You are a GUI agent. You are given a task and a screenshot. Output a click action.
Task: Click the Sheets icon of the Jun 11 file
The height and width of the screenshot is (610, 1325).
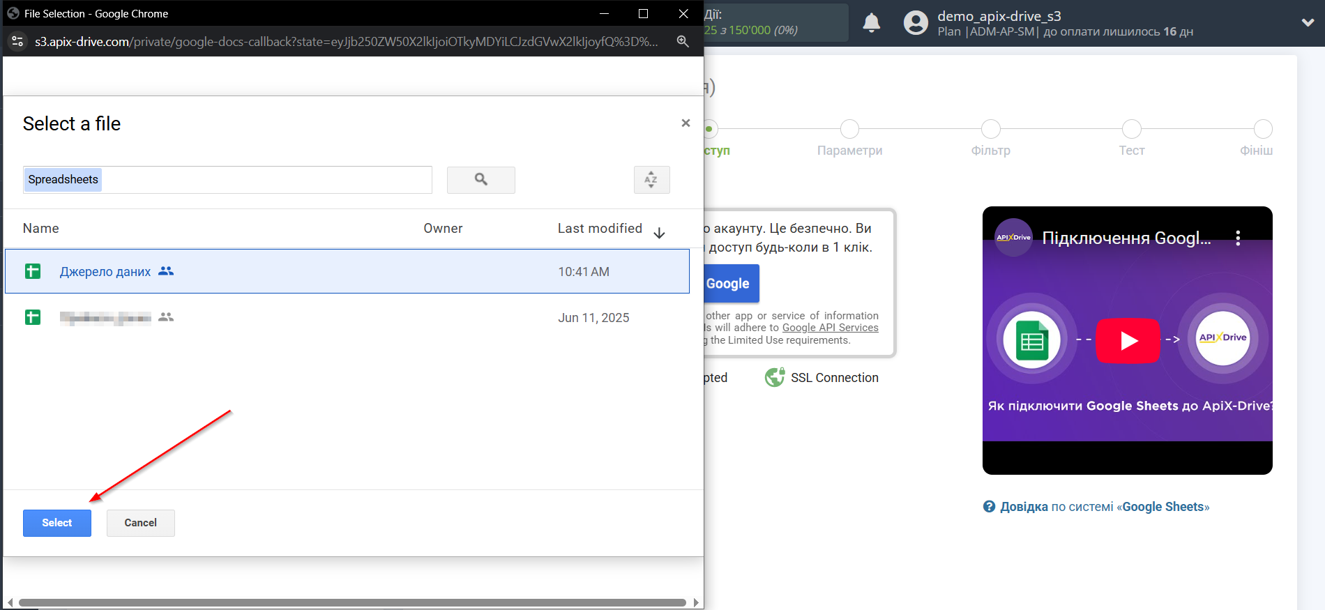pyautogui.click(x=33, y=317)
